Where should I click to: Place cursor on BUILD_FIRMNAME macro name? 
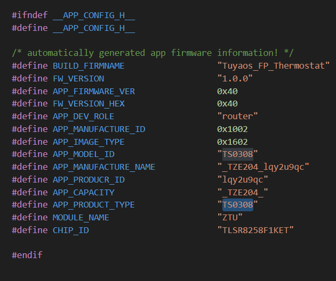[x=89, y=65]
